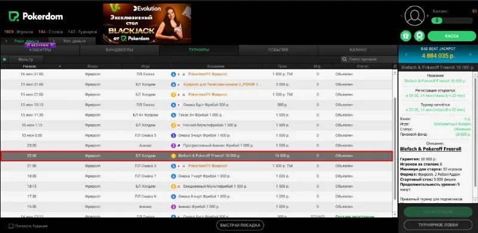Click purple 5 badge of Омаха 5-карт Фрибай row

pyautogui.click(x=173, y=136)
